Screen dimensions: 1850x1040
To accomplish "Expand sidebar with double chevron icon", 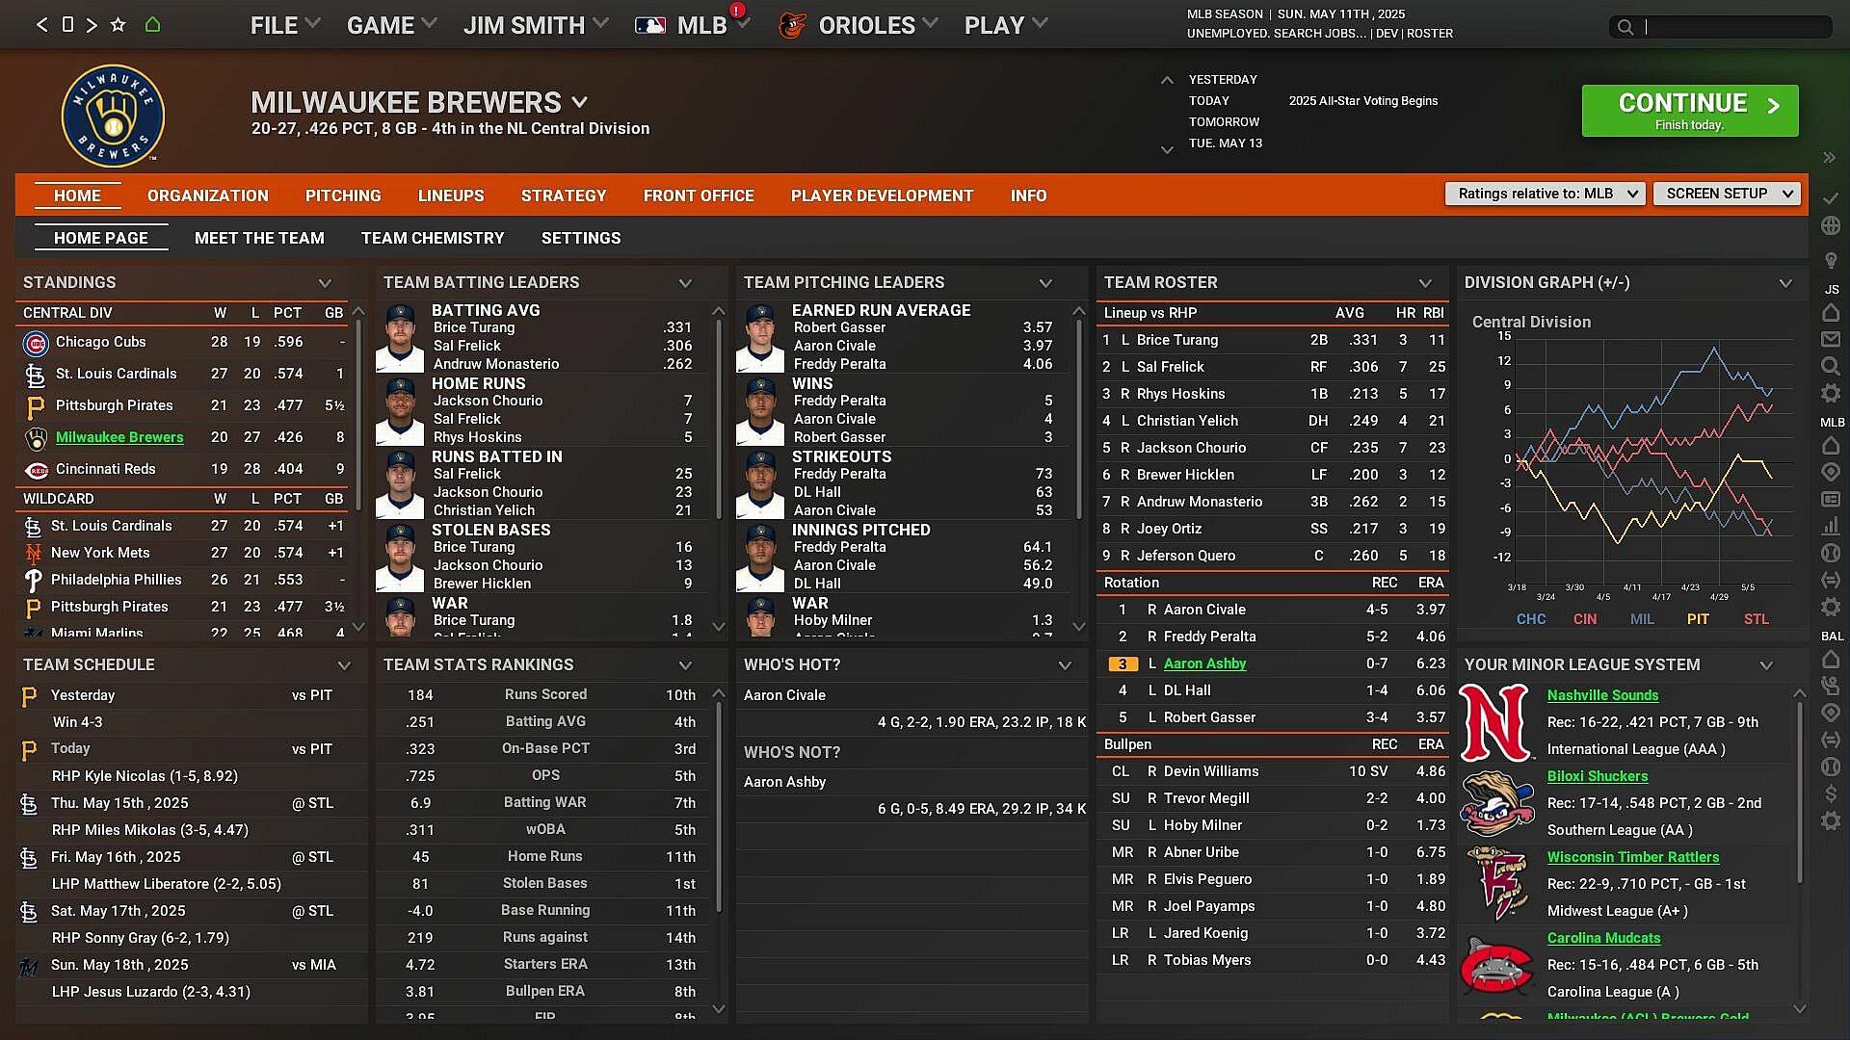I will point(1829,157).
